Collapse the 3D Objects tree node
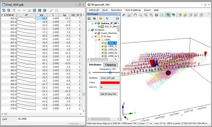This screenshot has height=127, width=212. [x=89, y=30]
